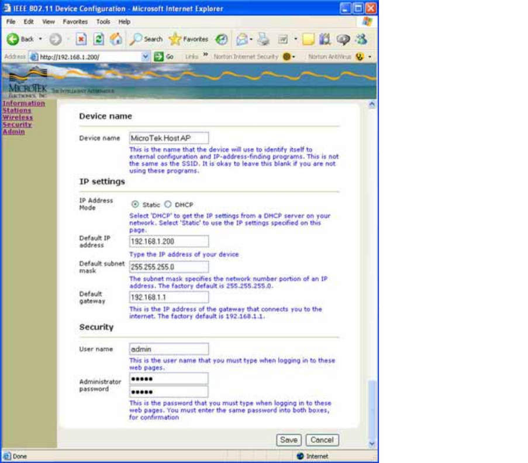
Task: Cancel the configuration changes
Action: [x=322, y=440]
